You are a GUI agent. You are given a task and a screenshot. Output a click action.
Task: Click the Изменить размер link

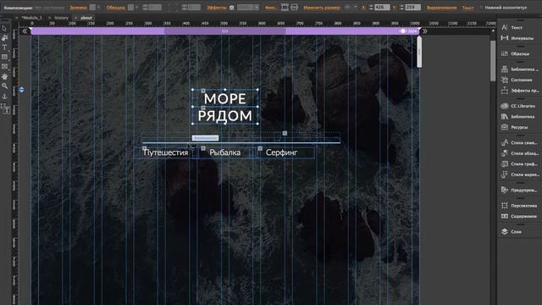click(322, 8)
